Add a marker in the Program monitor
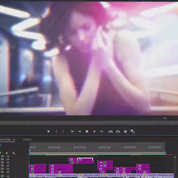The height and width of the screenshot is (178, 178). [48, 131]
